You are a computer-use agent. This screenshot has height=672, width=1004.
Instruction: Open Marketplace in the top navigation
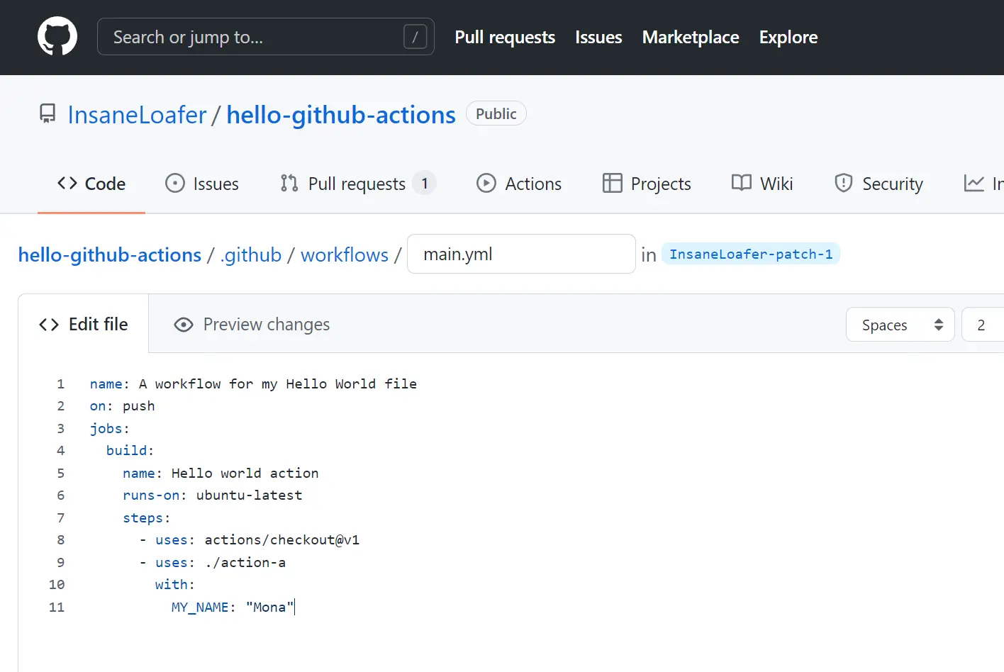691,37
